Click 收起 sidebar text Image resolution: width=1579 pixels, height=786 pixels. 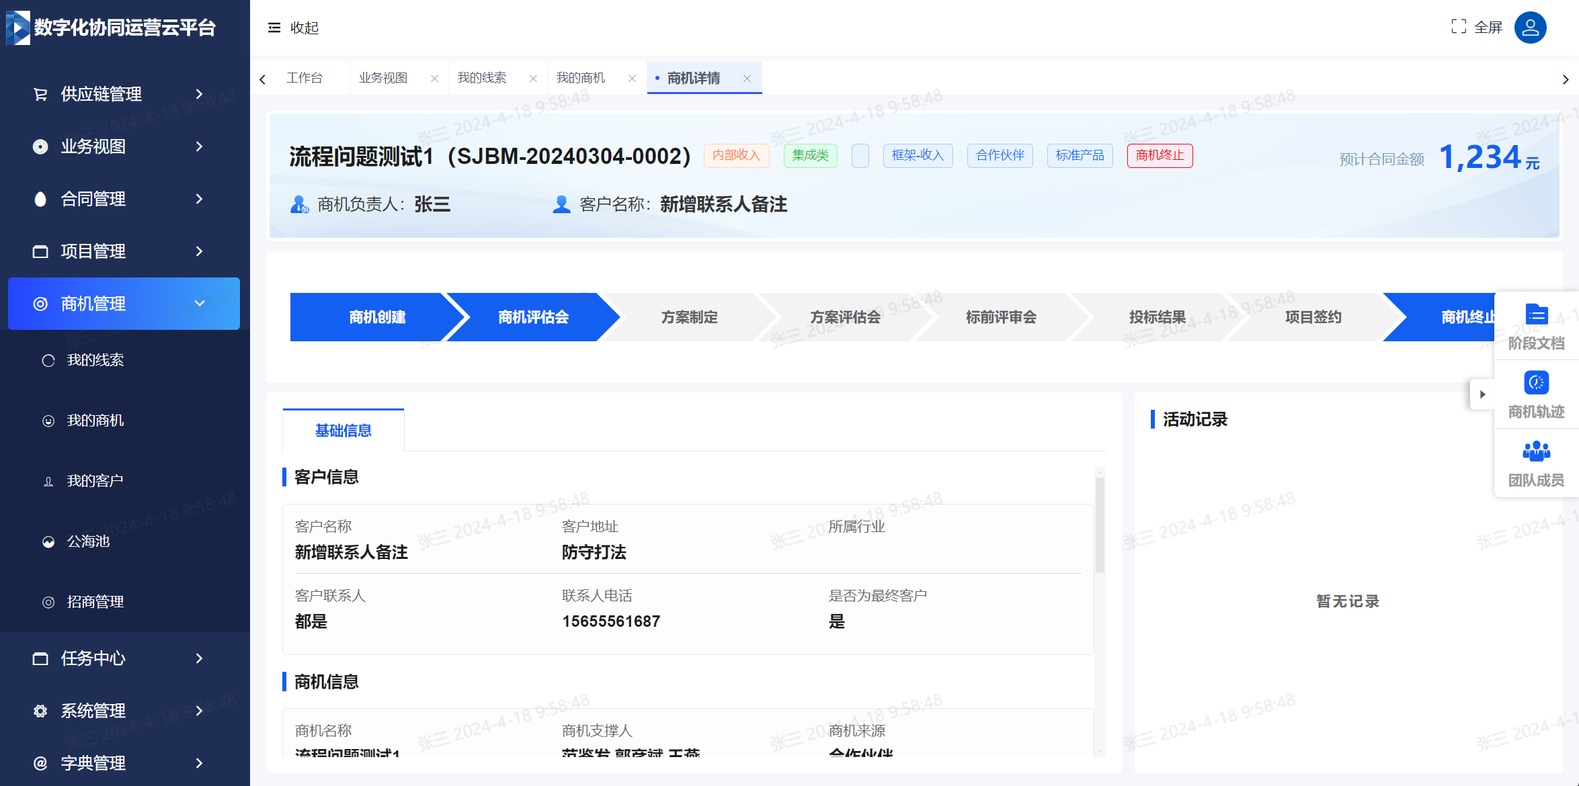(305, 28)
